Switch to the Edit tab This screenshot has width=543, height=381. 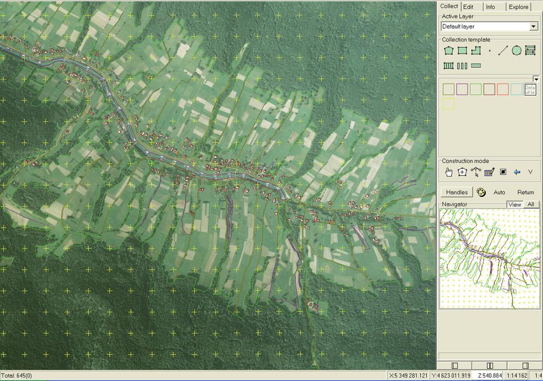click(x=468, y=7)
